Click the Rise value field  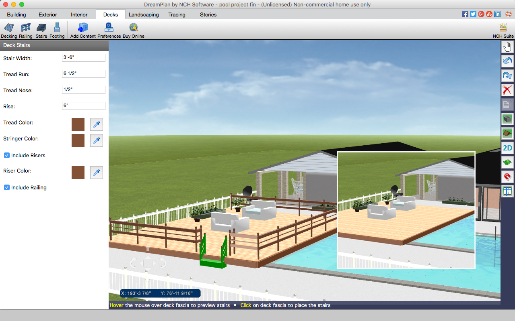click(84, 106)
